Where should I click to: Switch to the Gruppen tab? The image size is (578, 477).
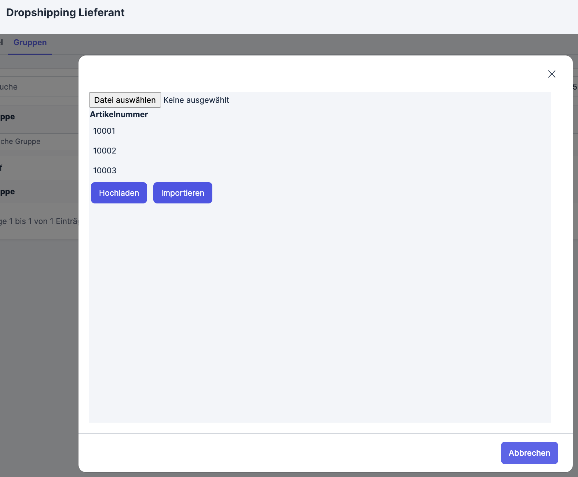30,43
